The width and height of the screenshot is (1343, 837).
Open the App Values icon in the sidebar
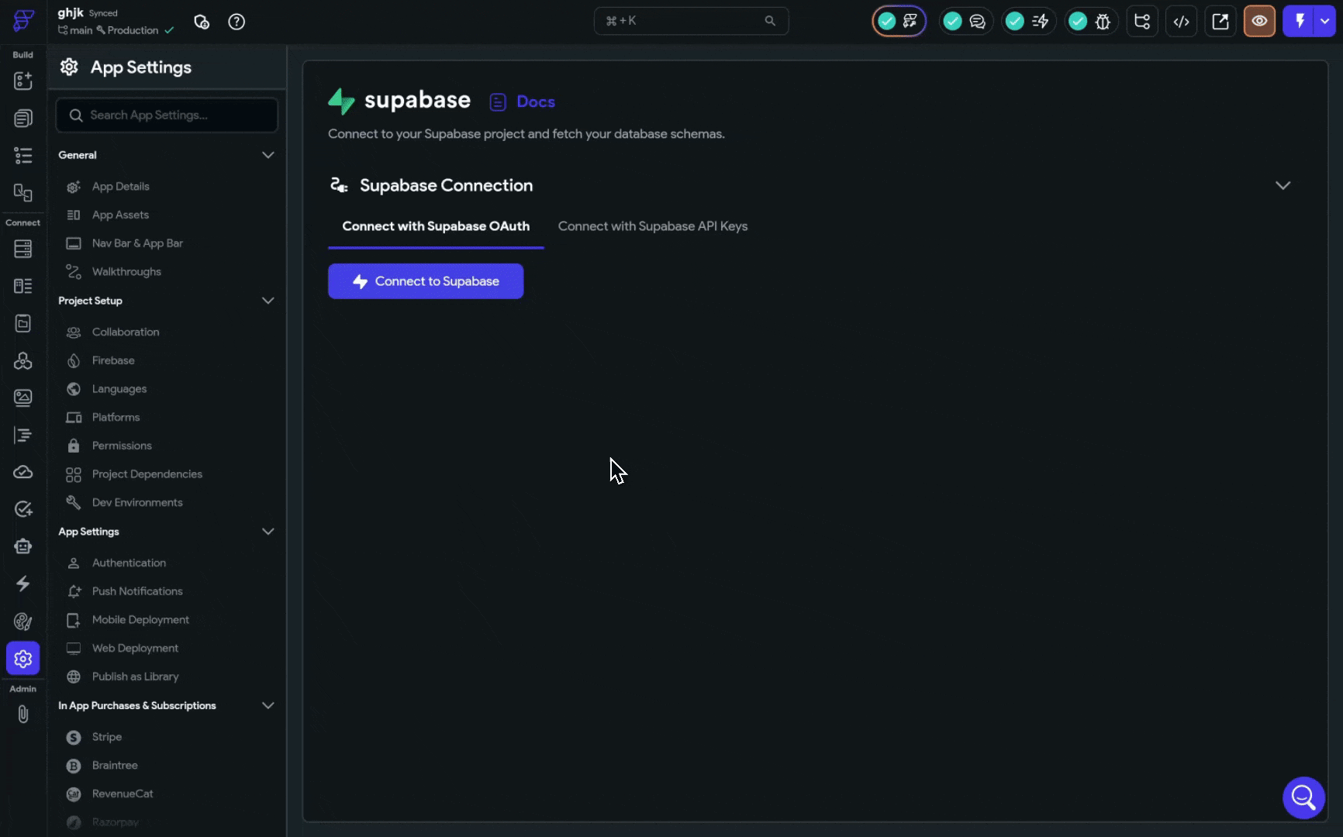pyautogui.click(x=23, y=323)
